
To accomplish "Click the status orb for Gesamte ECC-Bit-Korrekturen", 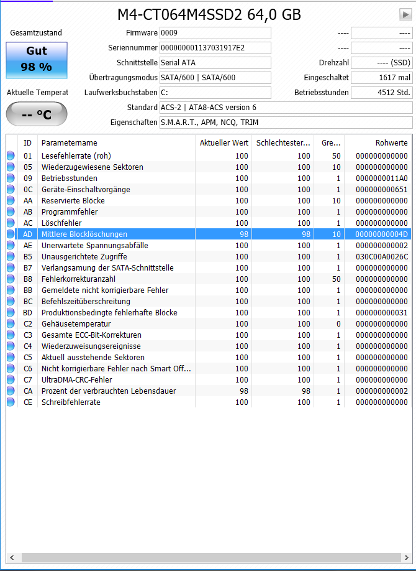I will 11,335.
